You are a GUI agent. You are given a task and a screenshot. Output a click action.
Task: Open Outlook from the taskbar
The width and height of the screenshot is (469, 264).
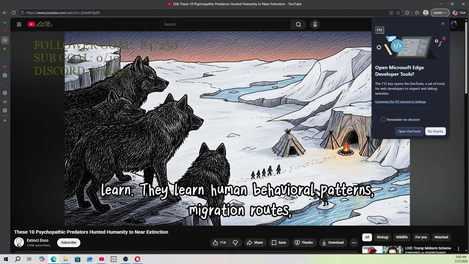click(x=89, y=259)
